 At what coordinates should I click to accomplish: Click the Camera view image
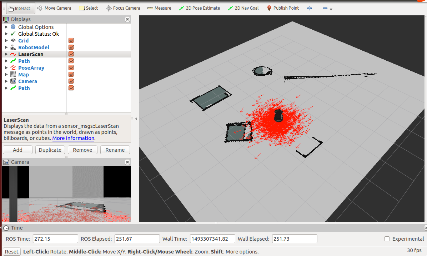pos(66,194)
